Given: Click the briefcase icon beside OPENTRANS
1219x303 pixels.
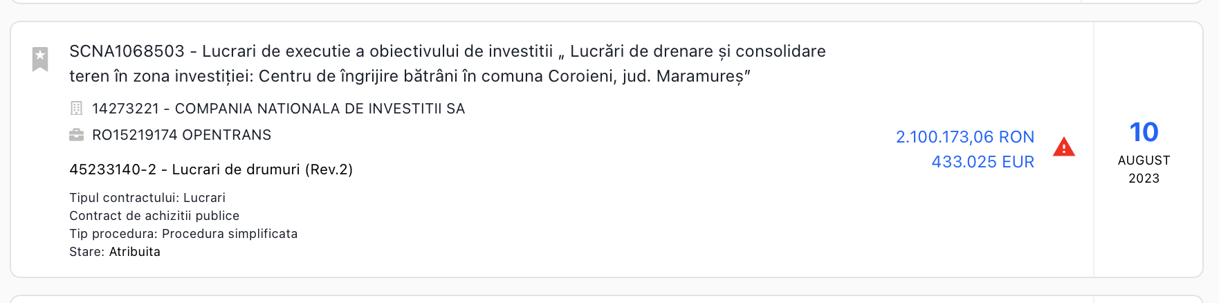Looking at the screenshot, I should point(77,135).
